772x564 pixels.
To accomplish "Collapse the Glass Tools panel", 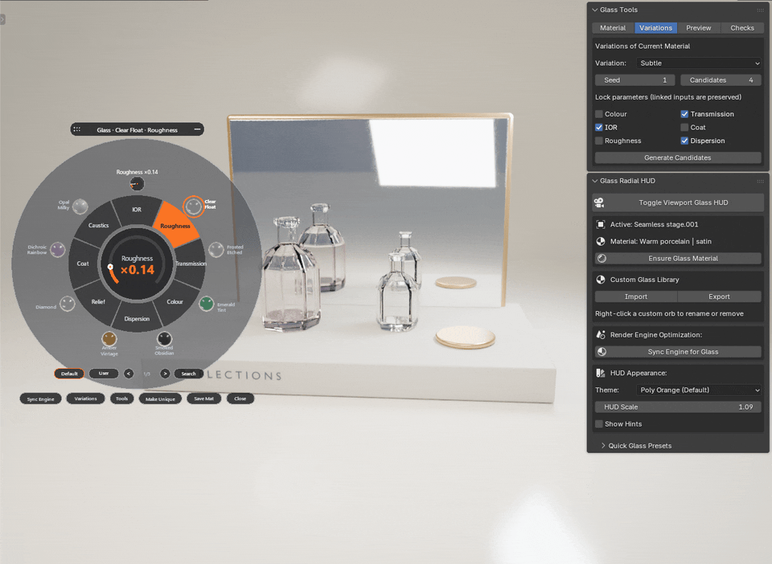I will (595, 10).
